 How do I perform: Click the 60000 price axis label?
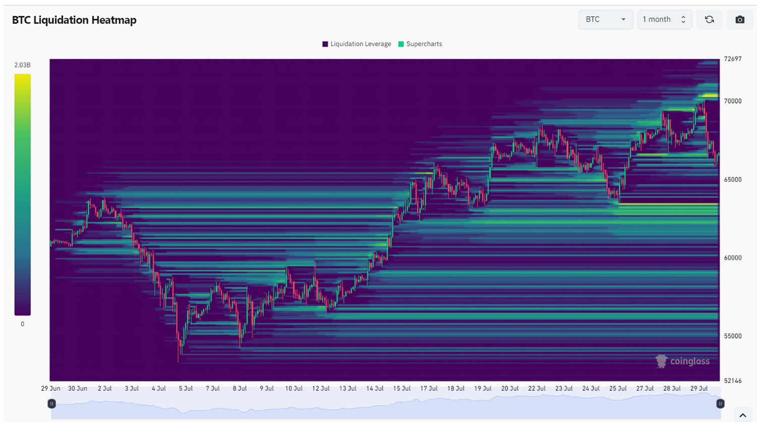733,258
